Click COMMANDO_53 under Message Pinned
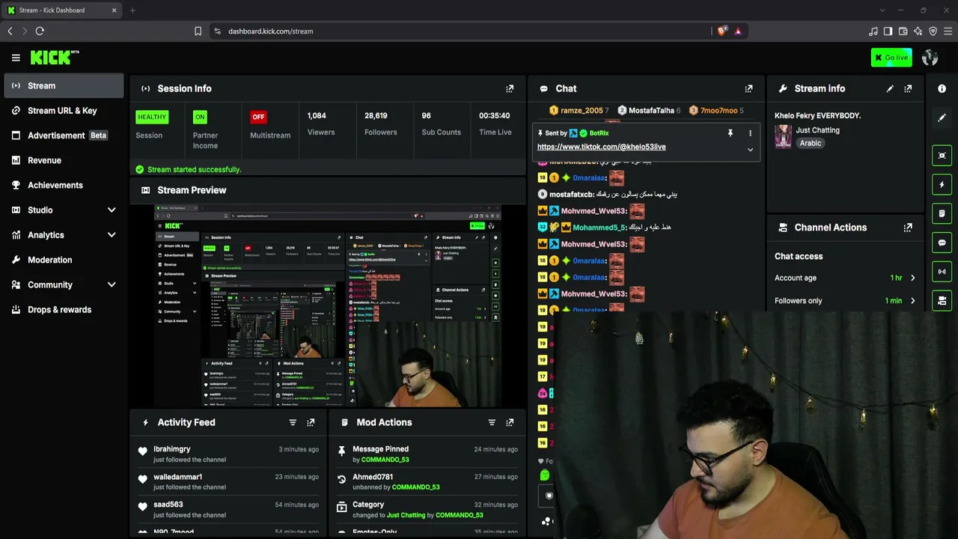This screenshot has width=958, height=539. click(x=385, y=460)
